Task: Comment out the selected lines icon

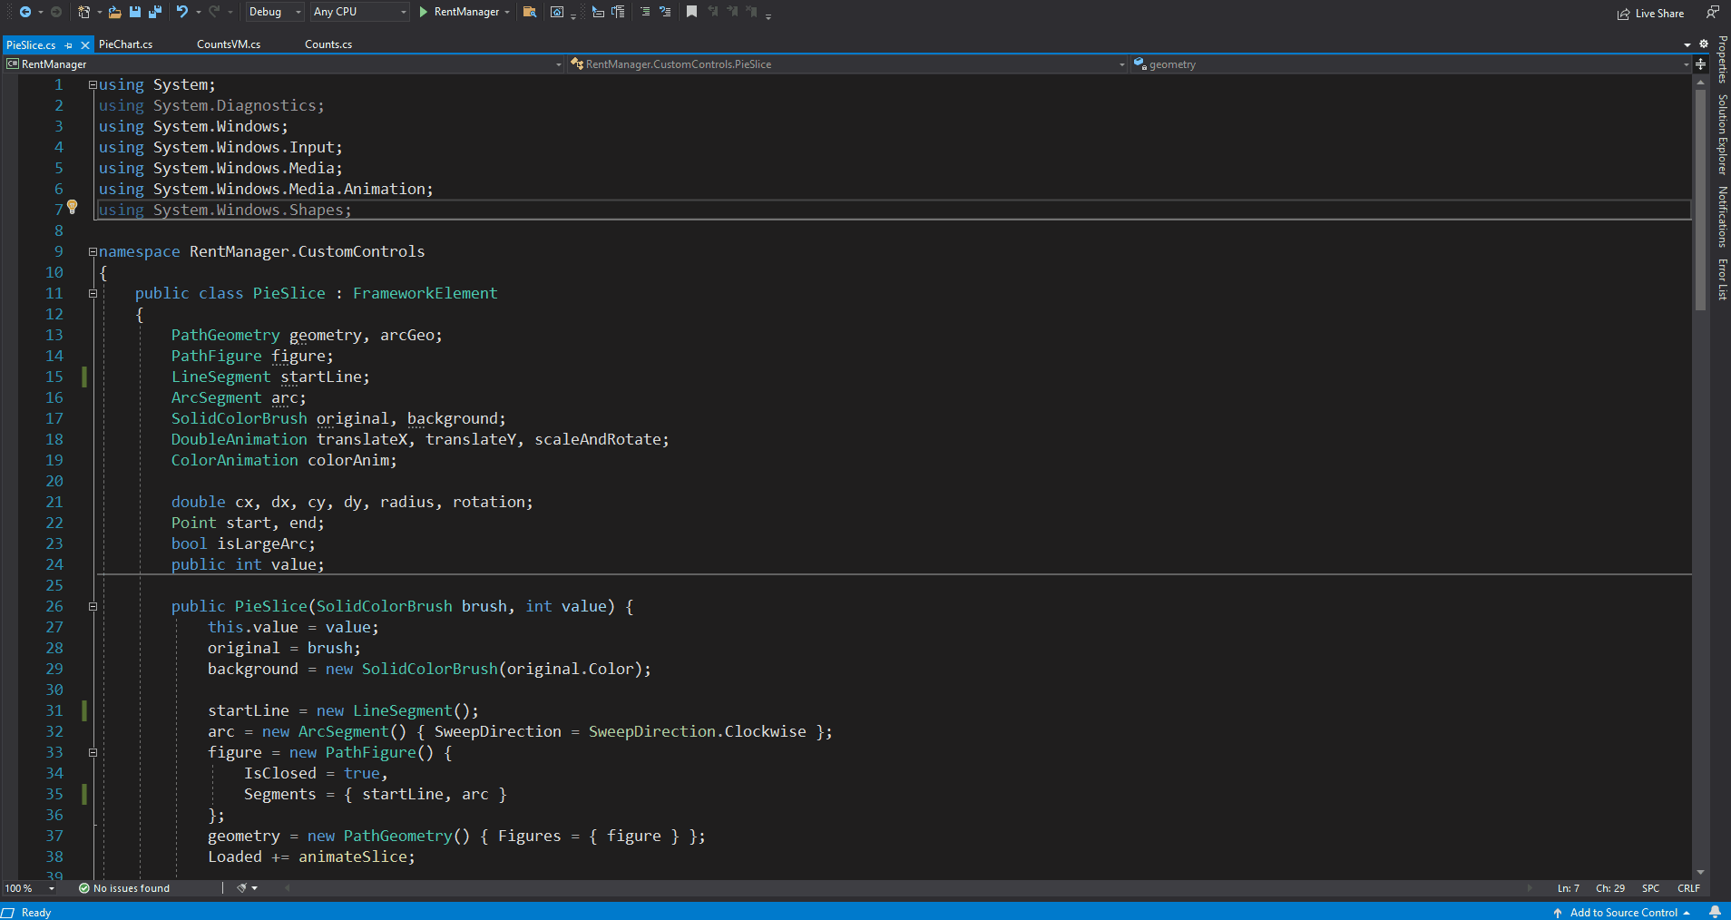Action: coord(645,12)
